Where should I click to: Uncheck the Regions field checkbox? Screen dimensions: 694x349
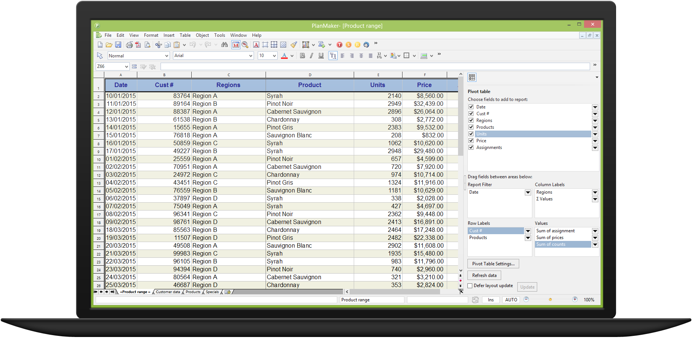pos(471,120)
